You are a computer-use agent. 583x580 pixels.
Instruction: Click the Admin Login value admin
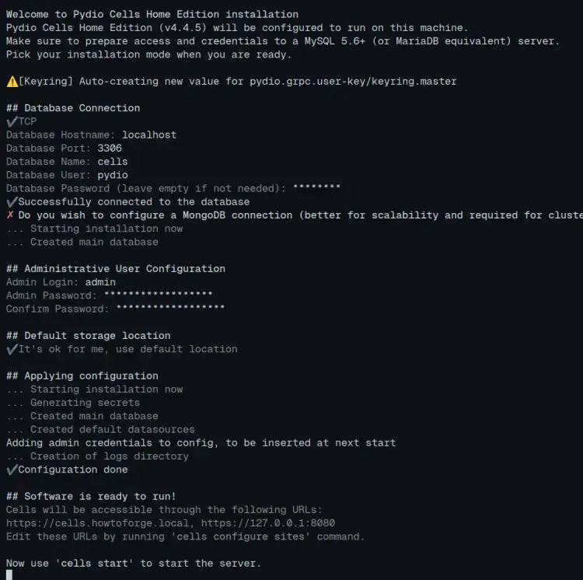pos(100,282)
